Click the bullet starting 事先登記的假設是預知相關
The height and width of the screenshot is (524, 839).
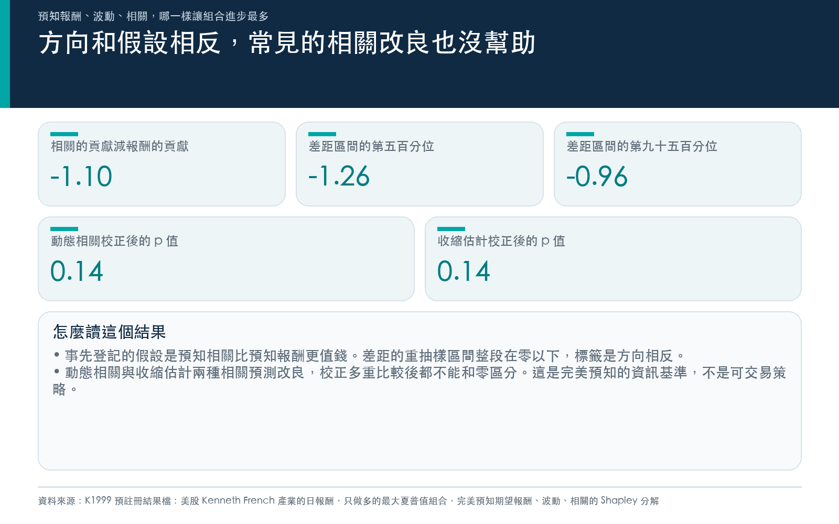369,356
